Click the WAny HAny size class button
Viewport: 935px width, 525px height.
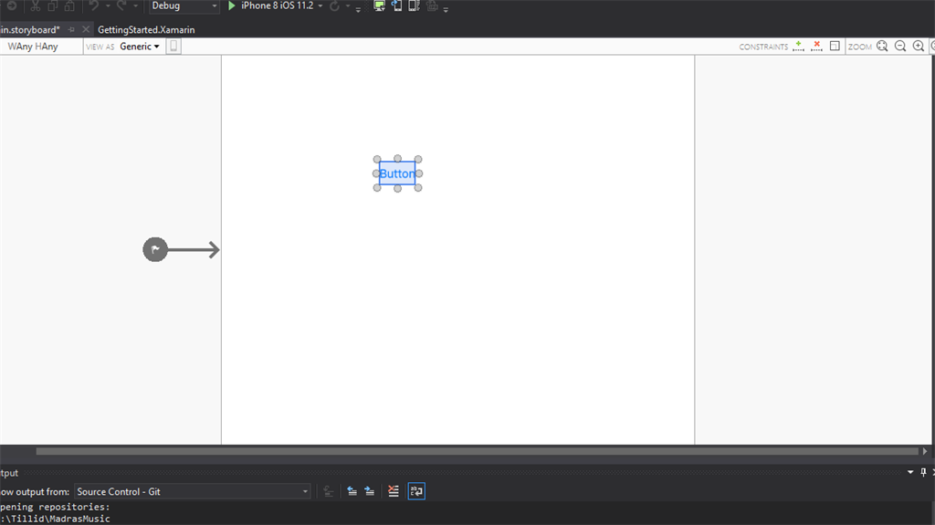[x=34, y=47]
